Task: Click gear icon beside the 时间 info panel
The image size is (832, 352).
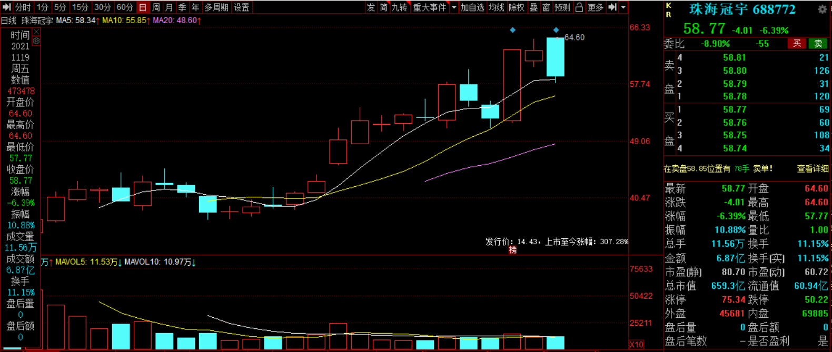Action: pyautogui.click(x=36, y=41)
